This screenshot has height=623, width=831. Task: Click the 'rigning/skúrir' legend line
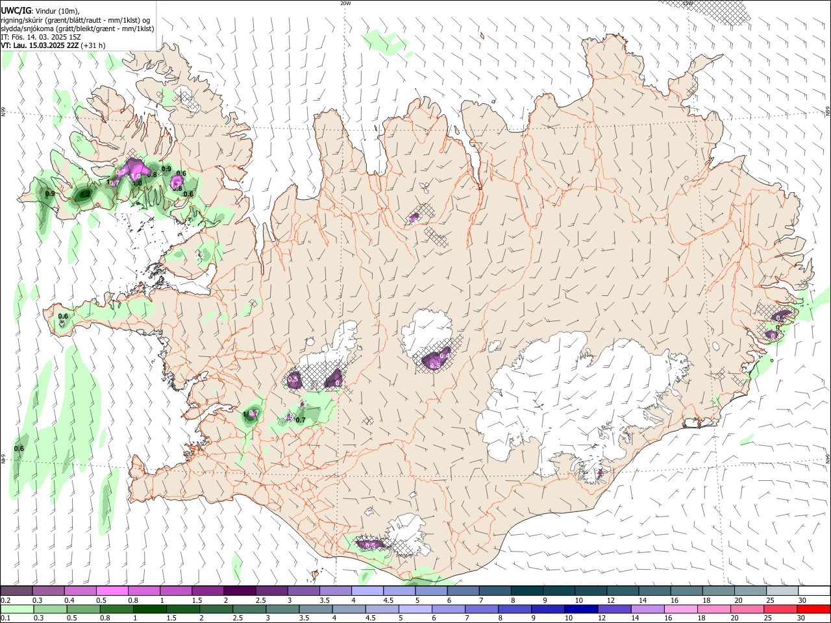click(x=75, y=20)
